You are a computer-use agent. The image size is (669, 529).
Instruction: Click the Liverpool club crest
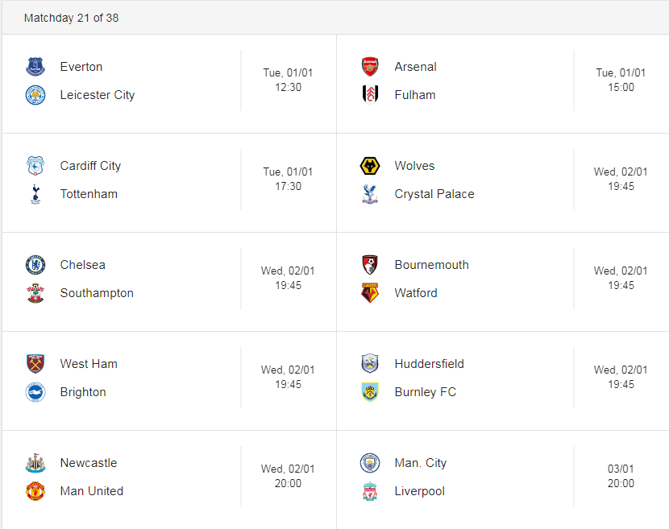tap(370, 491)
